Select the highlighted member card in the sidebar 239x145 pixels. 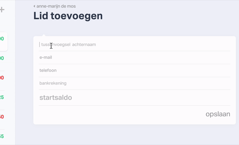[4, 41]
